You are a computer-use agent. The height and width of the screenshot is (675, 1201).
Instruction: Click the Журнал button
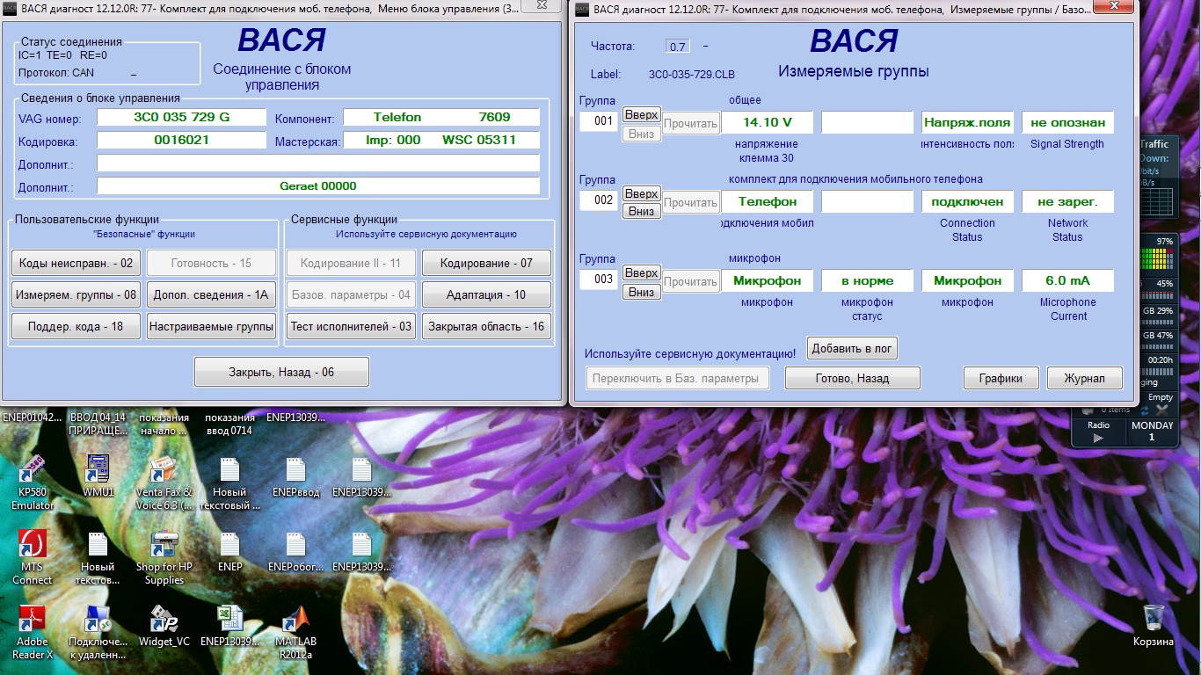(x=1084, y=378)
